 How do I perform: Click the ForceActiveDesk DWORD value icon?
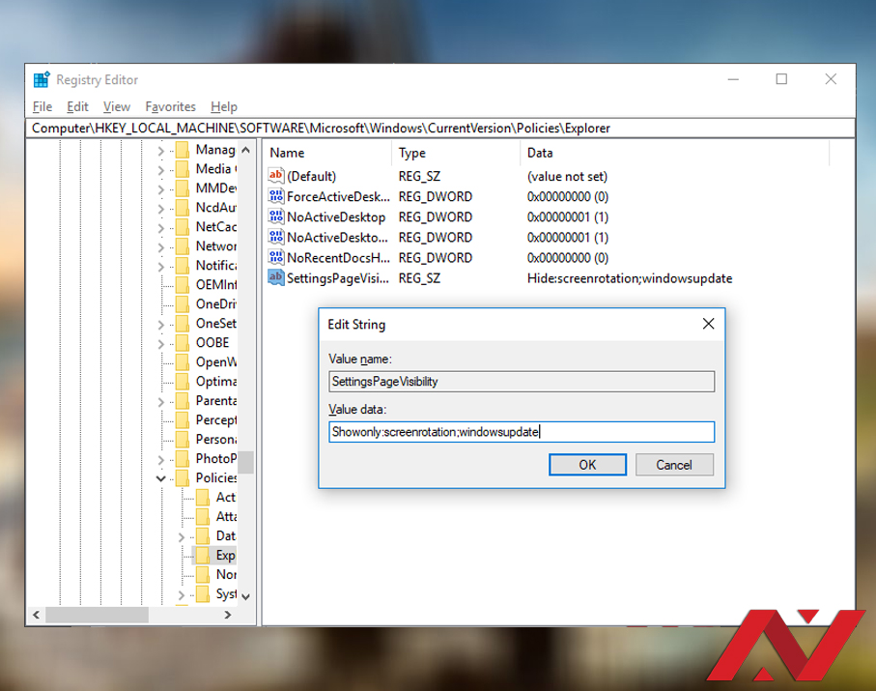coord(276,196)
